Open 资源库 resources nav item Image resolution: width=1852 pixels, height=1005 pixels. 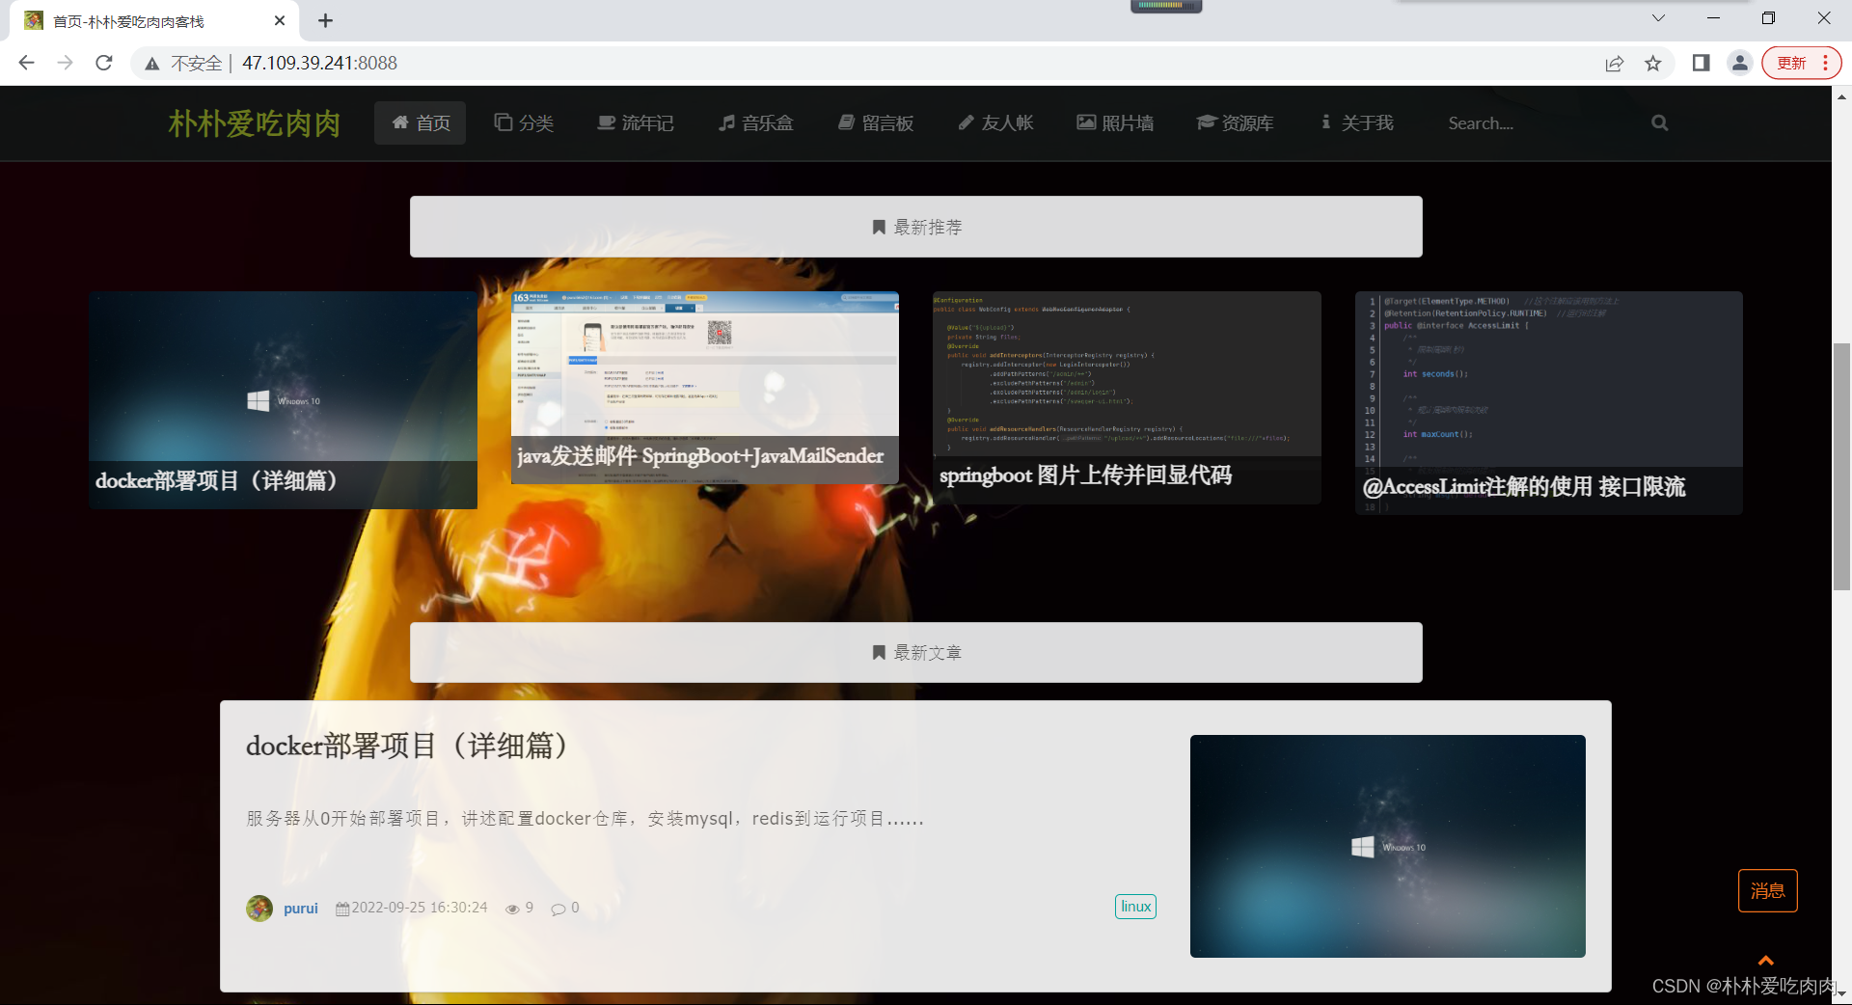[1236, 122]
